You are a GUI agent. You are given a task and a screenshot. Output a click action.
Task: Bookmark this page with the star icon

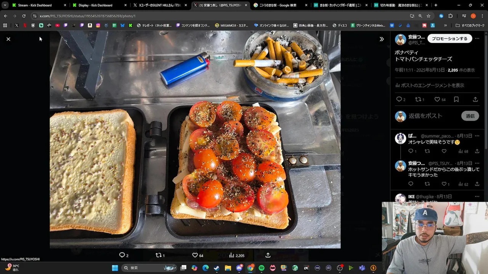click(x=429, y=16)
